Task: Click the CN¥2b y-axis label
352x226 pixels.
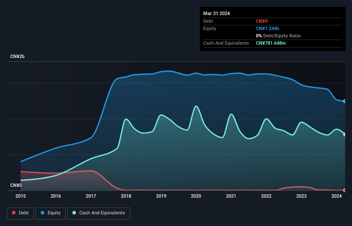Action: (17, 56)
